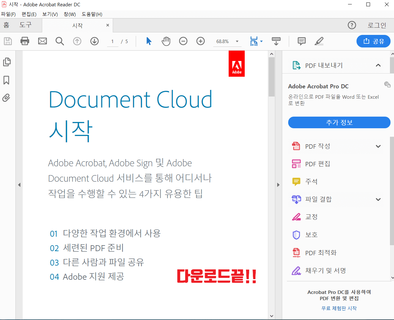The image size is (394, 320).
Task: Click the Adobe Acrobat Pro DC heading
Action: pyautogui.click(x=318, y=86)
